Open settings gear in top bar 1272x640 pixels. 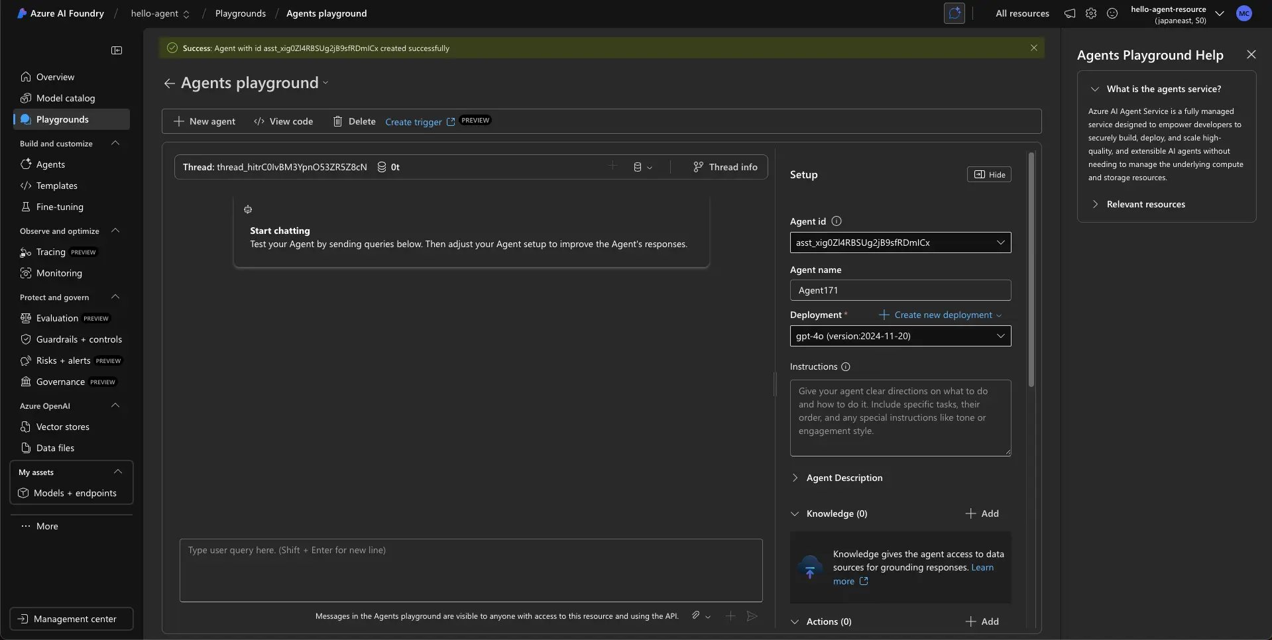coord(1091,13)
